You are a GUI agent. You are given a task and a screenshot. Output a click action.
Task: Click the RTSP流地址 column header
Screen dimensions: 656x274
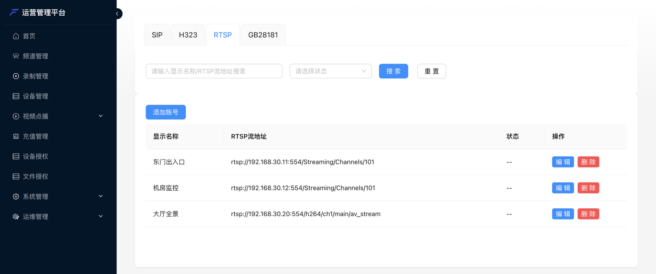coord(249,136)
